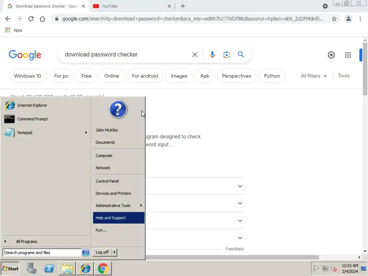Launch Windows PowerShell from the taskbar
The image size is (368, 276).
coord(49,268)
